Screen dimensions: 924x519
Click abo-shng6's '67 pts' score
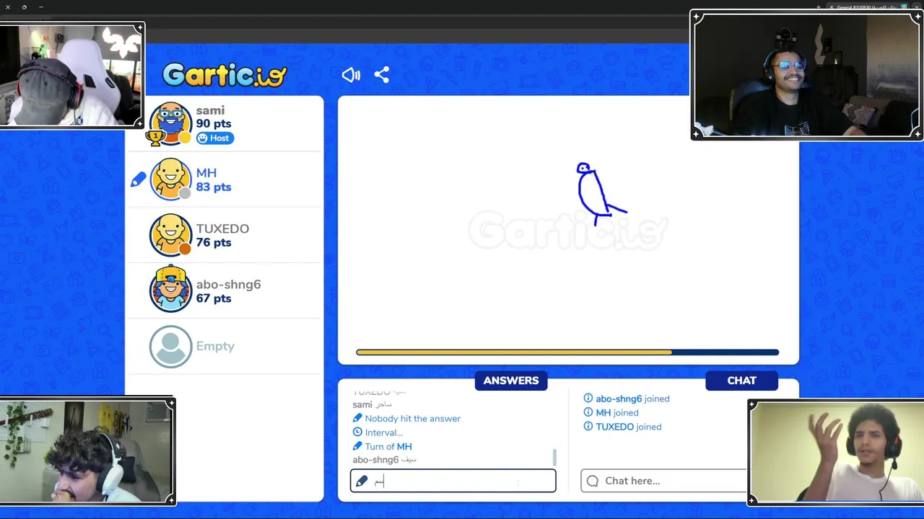[214, 298]
